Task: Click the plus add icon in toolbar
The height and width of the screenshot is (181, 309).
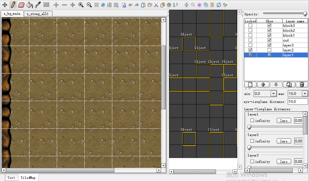Action: (56, 5)
